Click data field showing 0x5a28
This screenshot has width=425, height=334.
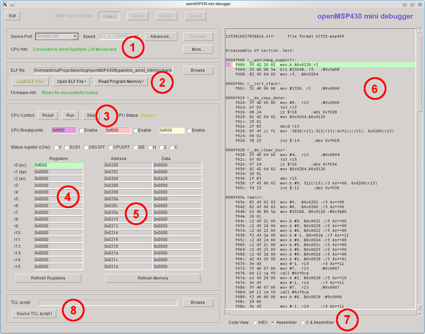point(178,179)
